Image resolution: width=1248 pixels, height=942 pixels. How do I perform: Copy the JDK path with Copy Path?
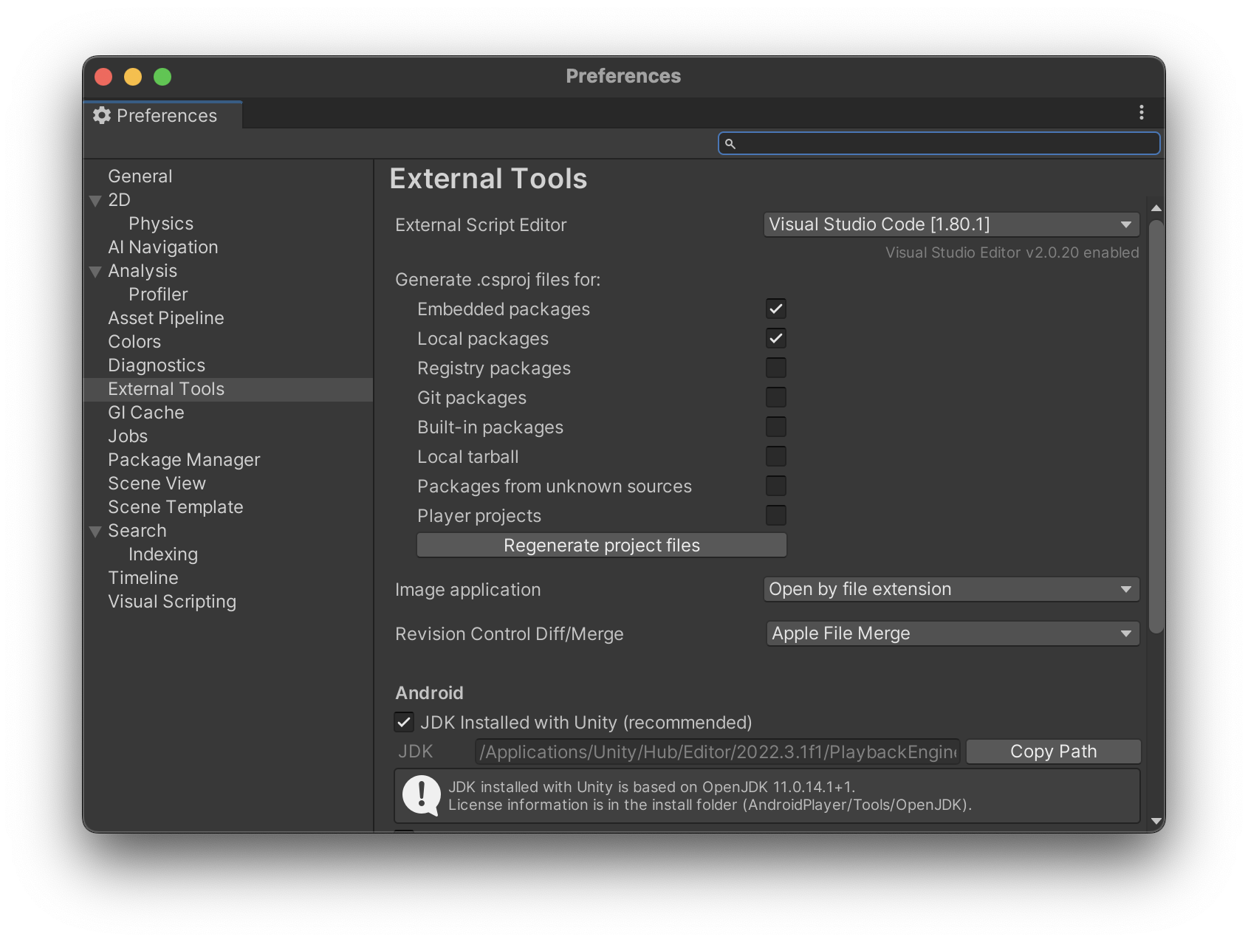(x=1052, y=751)
